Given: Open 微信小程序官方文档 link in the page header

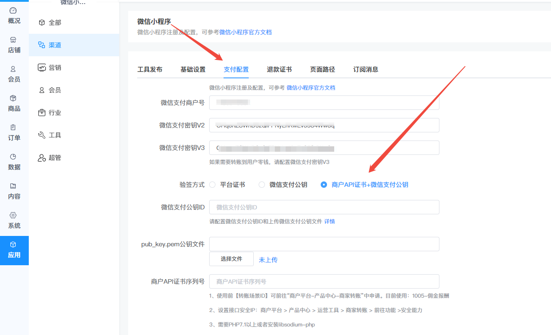Looking at the screenshot, I should pos(246,32).
